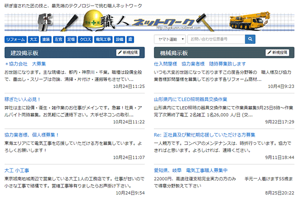Image resolution: width=299 pixels, height=199 pixels.
Task: Open the post ＊協力会社 大募集
Action: pyautogui.click(x=25, y=64)
